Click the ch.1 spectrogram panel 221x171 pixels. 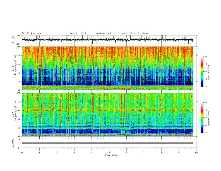(x=108, y=68)
